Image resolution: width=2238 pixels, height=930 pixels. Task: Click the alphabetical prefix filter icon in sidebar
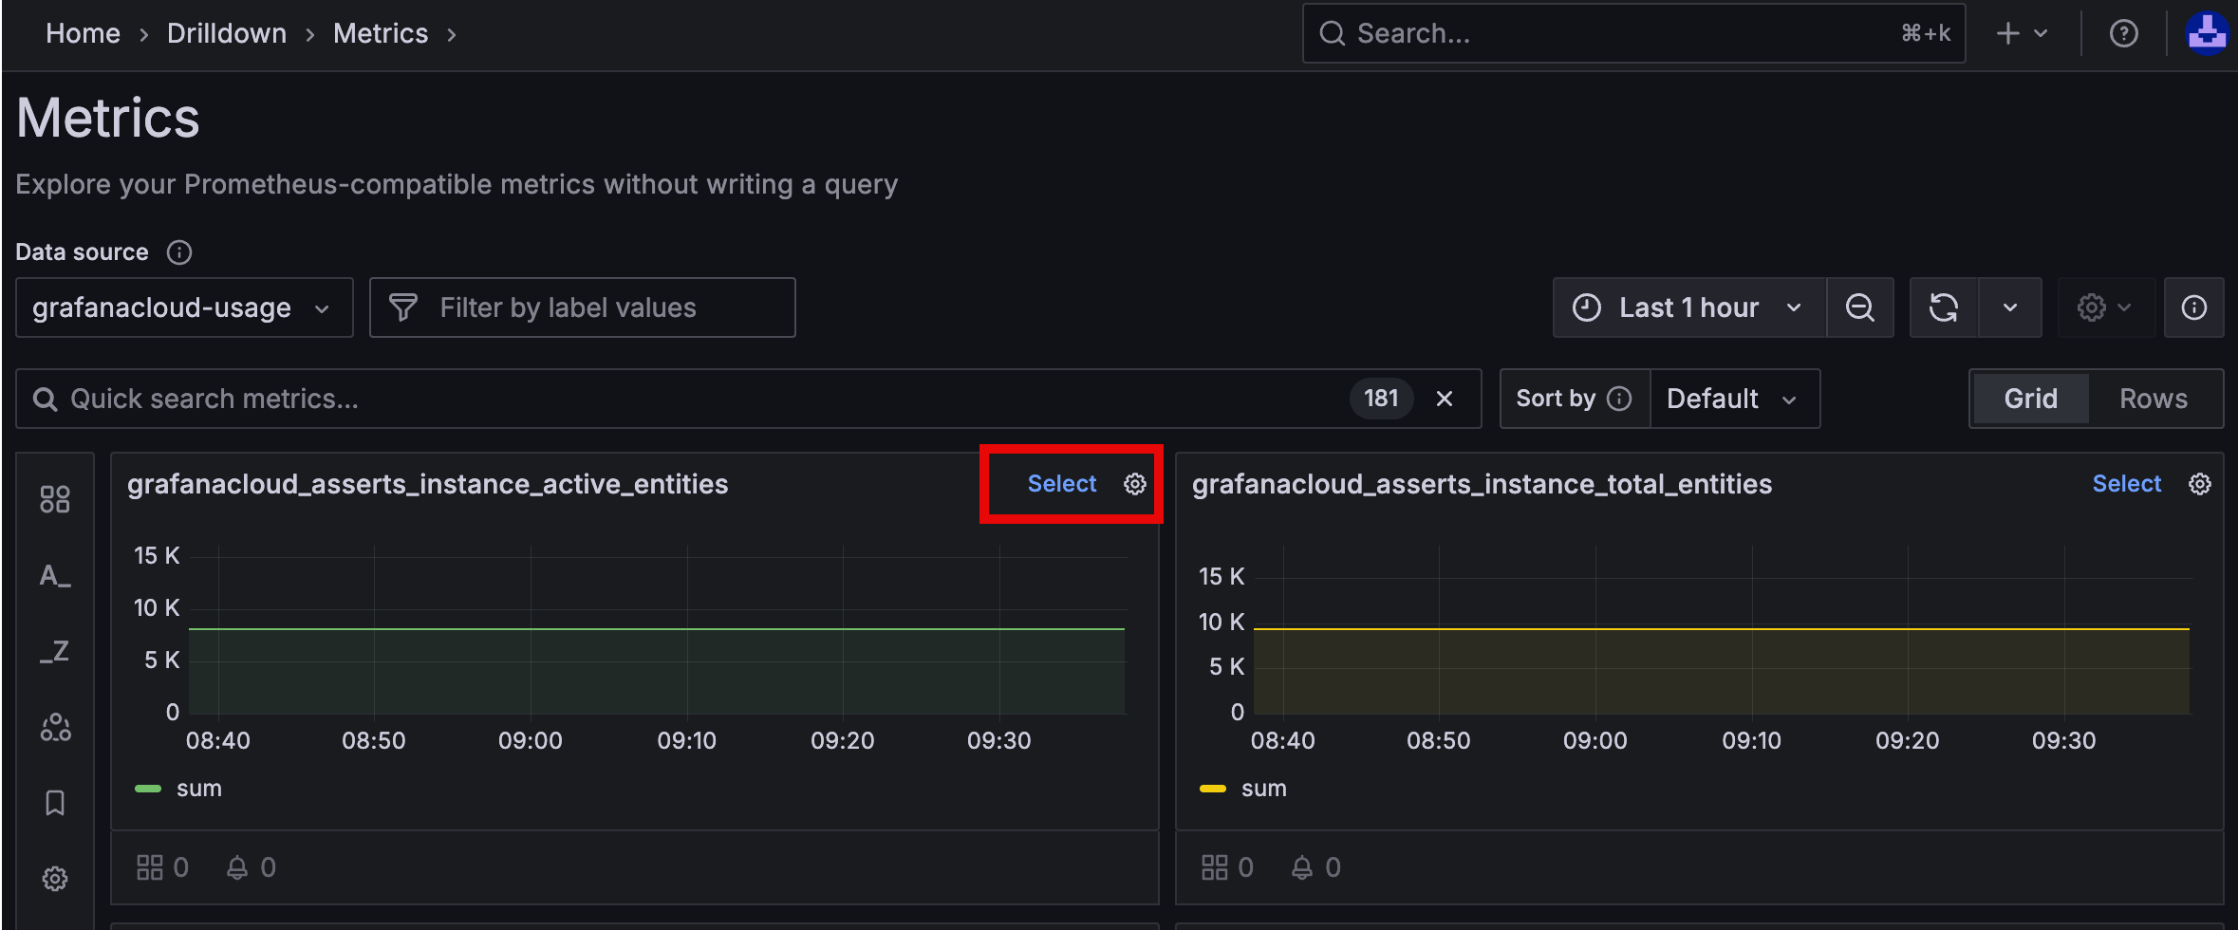click(55, 575)
